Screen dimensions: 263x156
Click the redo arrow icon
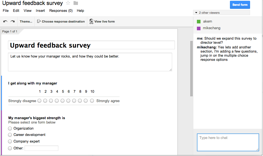(x=12, y=21)
